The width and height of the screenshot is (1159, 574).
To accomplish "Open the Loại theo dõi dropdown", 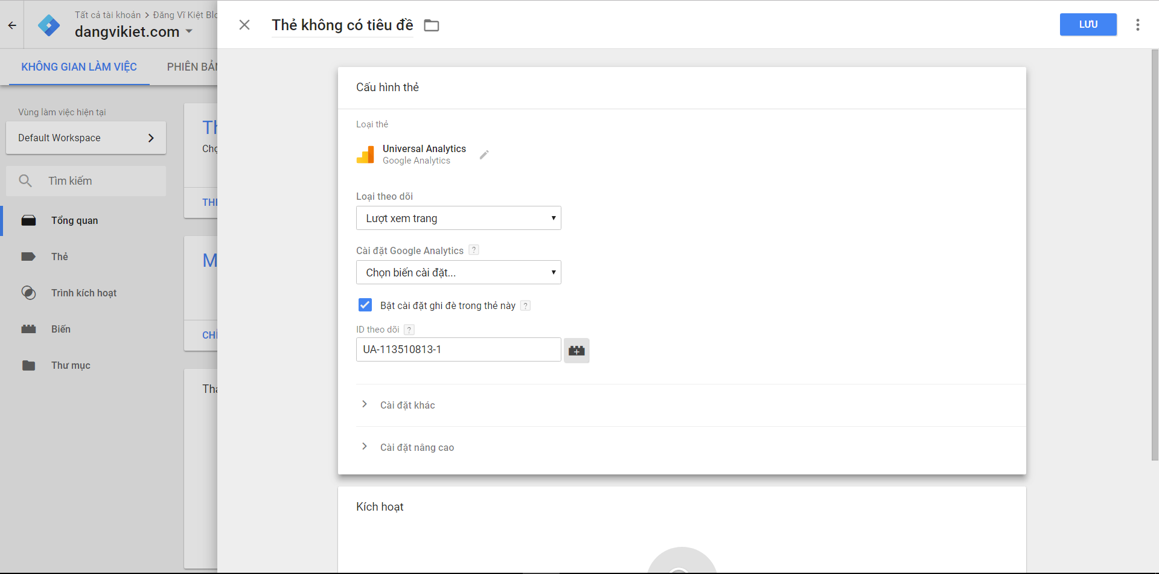I will click(459, 218).
